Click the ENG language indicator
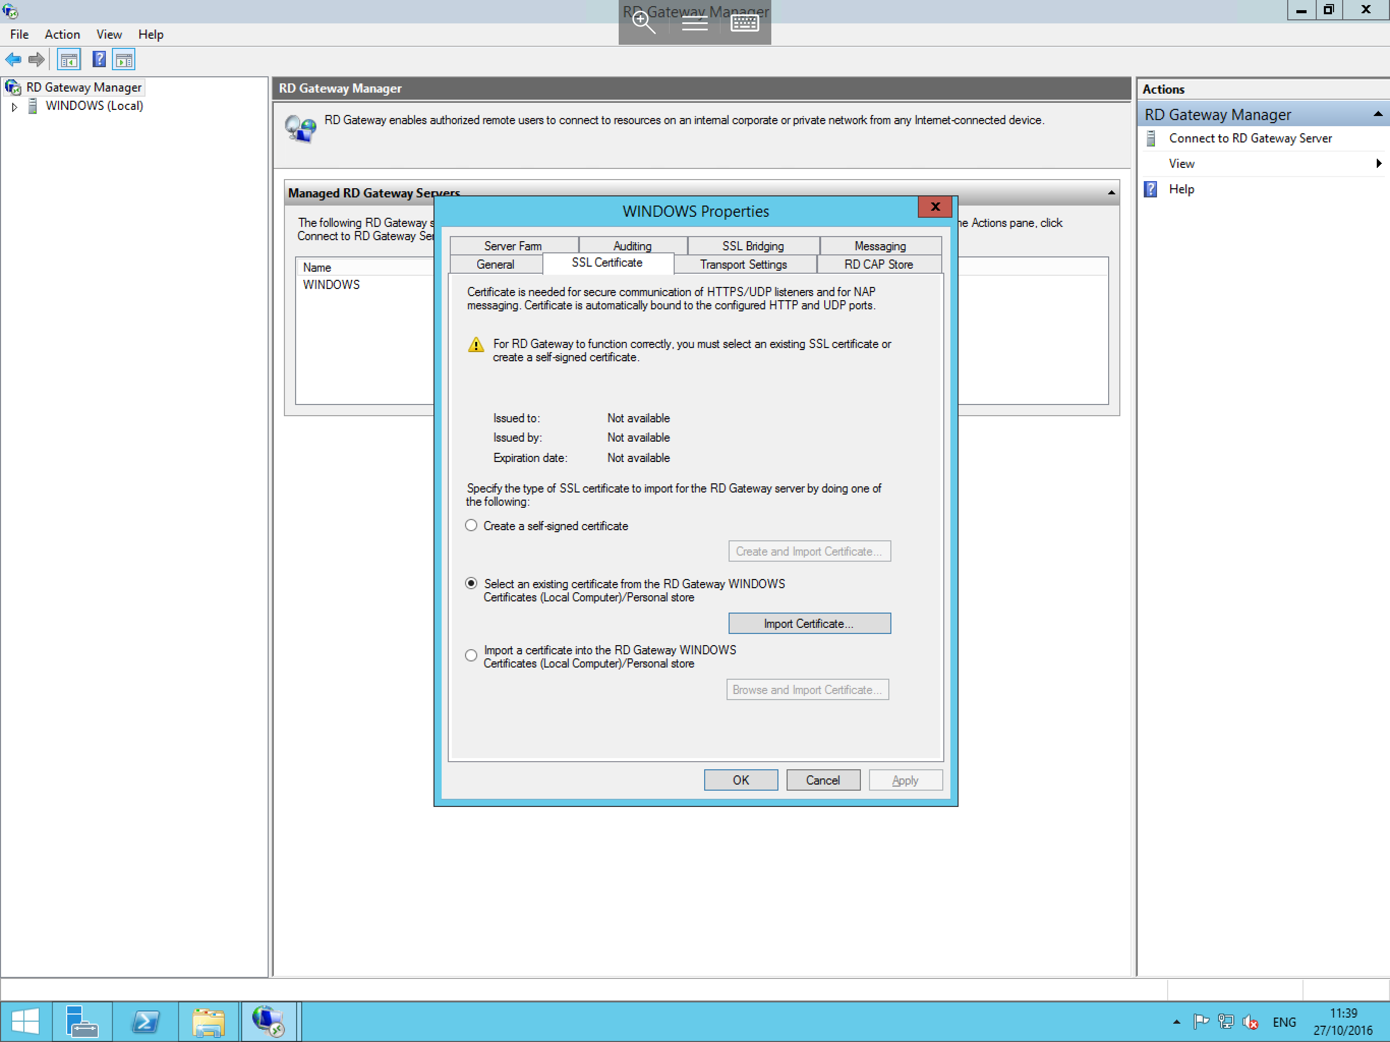1390x1042 pixels. point(1284,1023)
